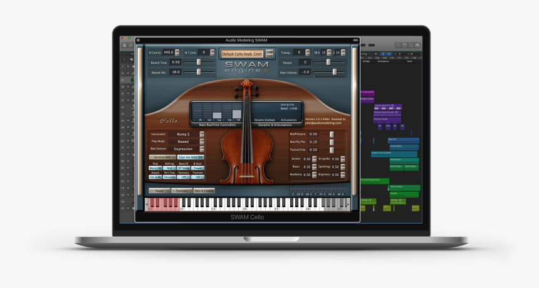Click the PizzicatoTone slider handle
539x288 pixels.
coord(332,150)
